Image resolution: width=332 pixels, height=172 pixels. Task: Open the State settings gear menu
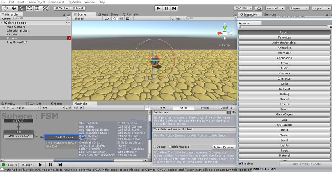coord(234,112)
